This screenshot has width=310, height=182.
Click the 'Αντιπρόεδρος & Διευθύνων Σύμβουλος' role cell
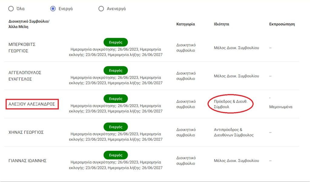click(x=233, y=132)
